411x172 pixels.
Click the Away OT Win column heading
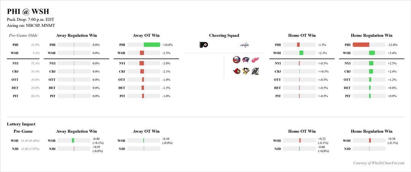tap(146, 36)
